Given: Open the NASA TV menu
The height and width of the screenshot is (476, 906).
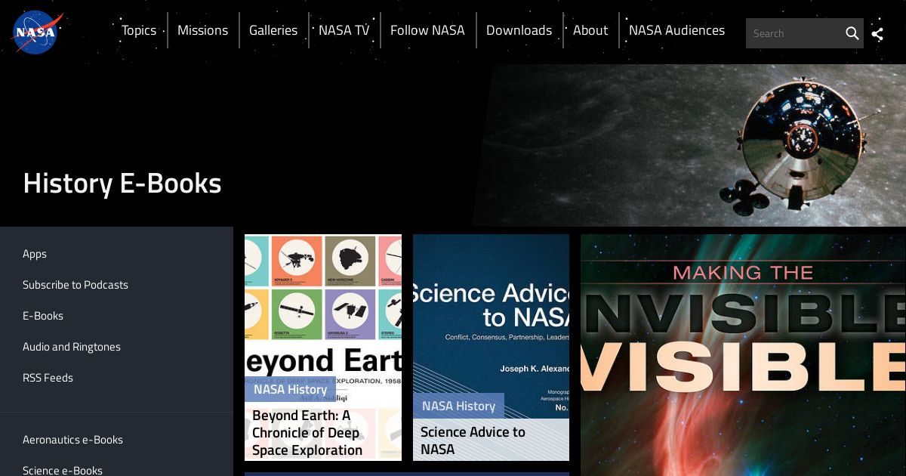Looking at the screenshot, I should (344, 30).
